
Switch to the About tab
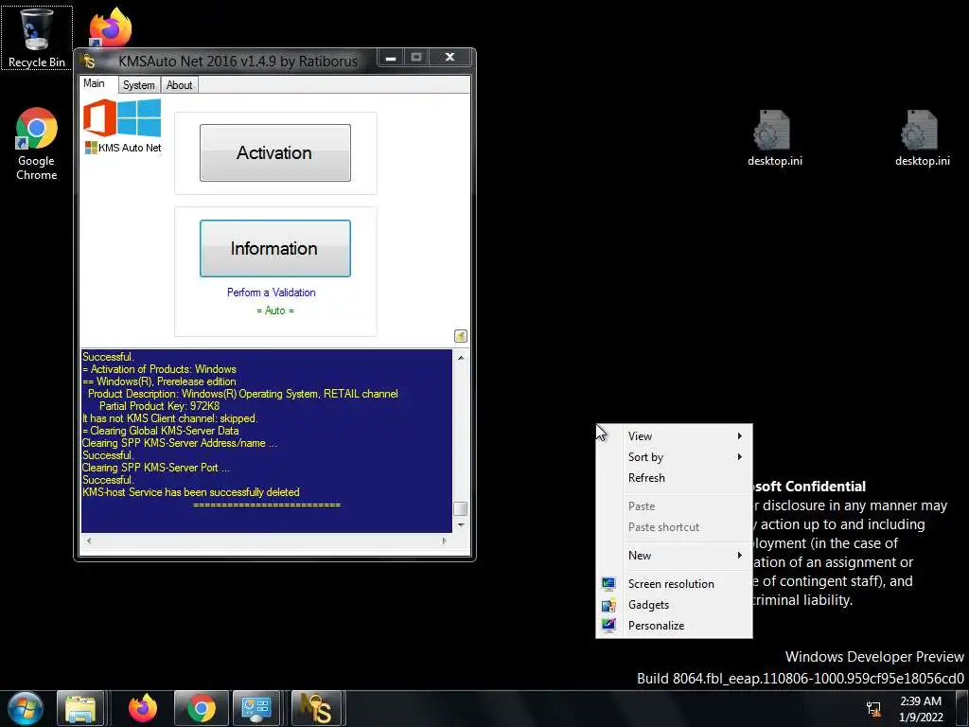pos(179,84)
